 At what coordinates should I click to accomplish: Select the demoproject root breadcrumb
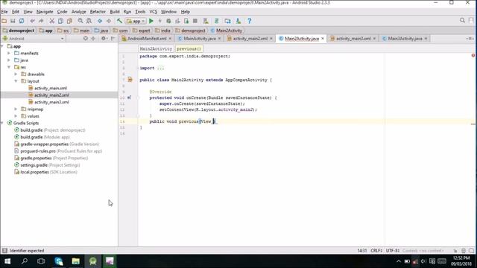19,31
